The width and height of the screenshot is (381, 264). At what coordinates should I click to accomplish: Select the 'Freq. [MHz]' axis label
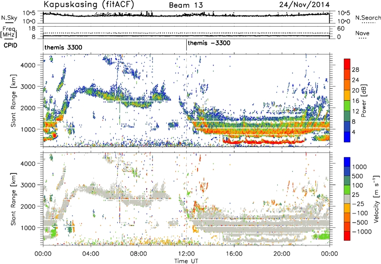click(x=9, y=32)
